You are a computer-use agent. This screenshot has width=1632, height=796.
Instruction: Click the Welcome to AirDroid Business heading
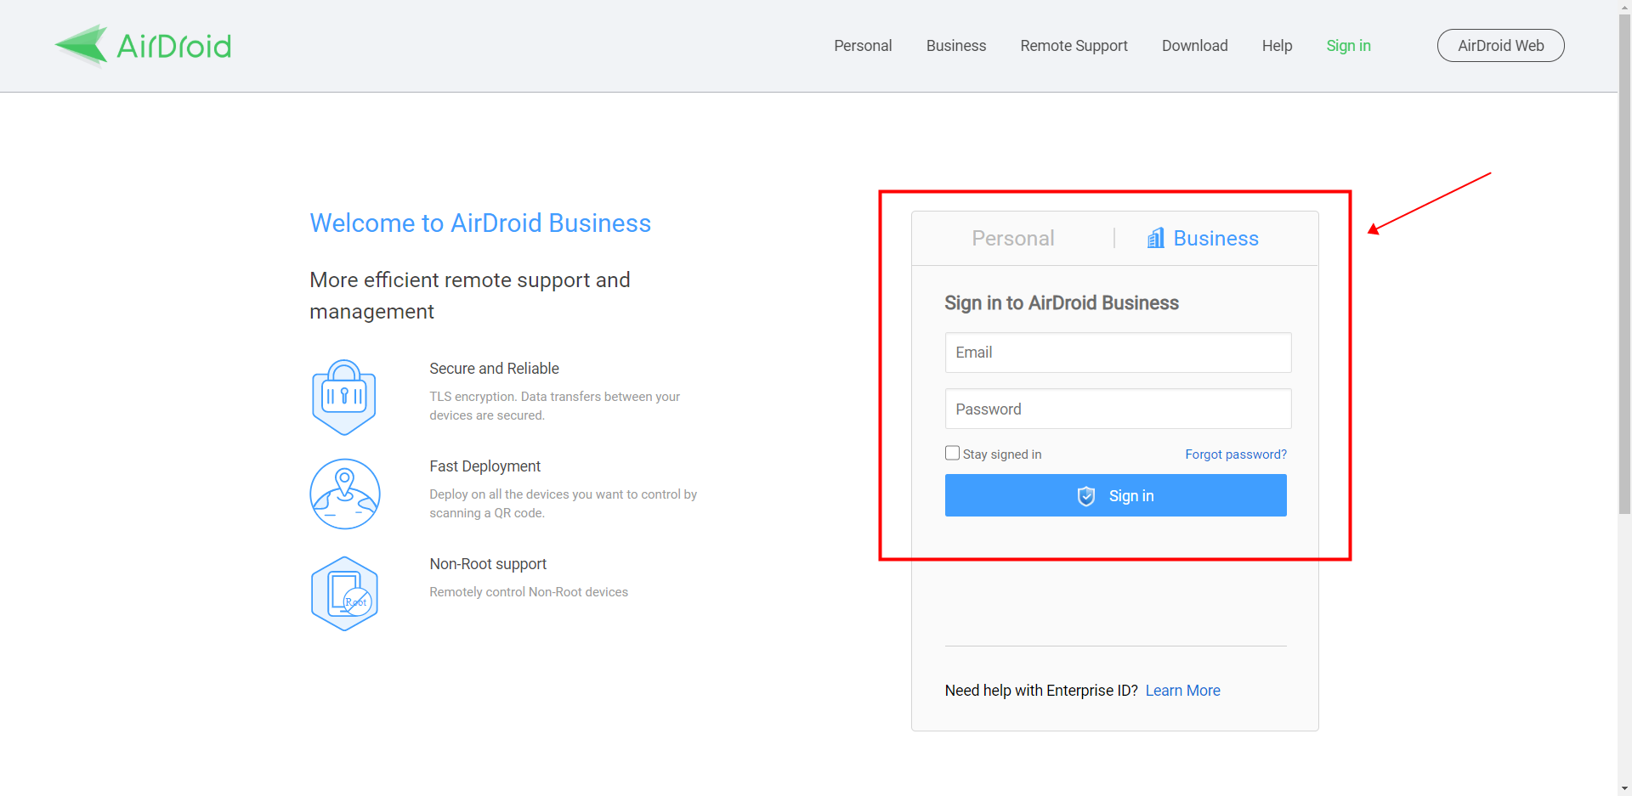click(x=480, y=223)
